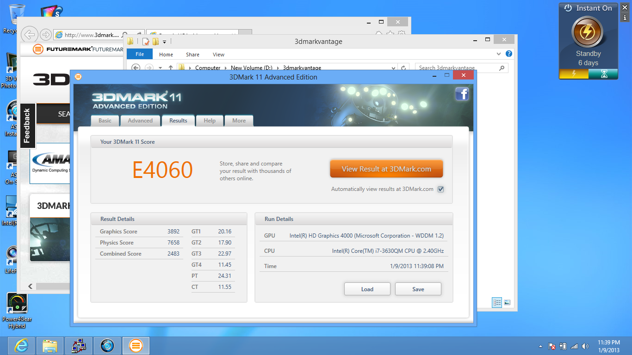Open Explorer address bar history dropdown
The height and width of the screenshot is (355, 632).
coord(393,68)
